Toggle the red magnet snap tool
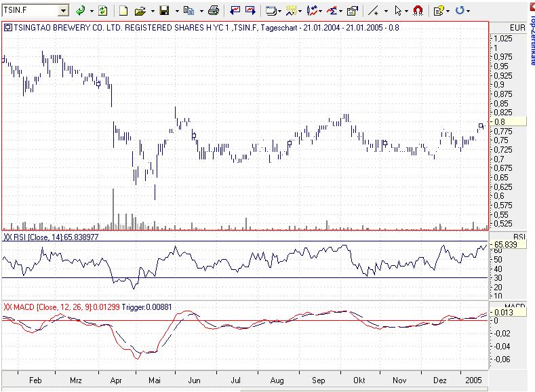 coord(418,11)
